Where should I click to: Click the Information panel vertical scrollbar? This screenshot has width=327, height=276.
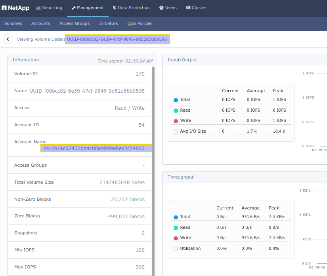[153, 171]
